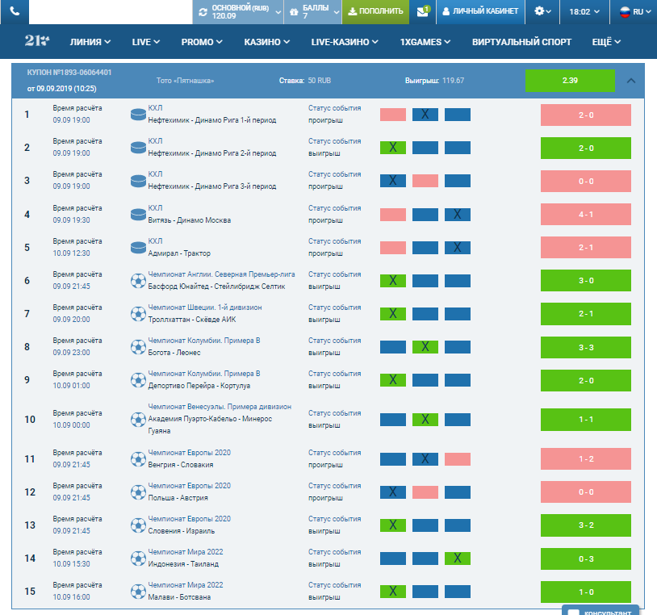The height and width of the screenshot is (615, 657).
Task: Click the balance refresh icon
Action: coord(202,12)
